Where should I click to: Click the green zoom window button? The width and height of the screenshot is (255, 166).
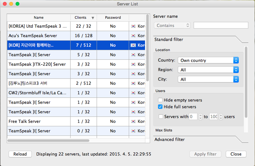tap(18, 4)
